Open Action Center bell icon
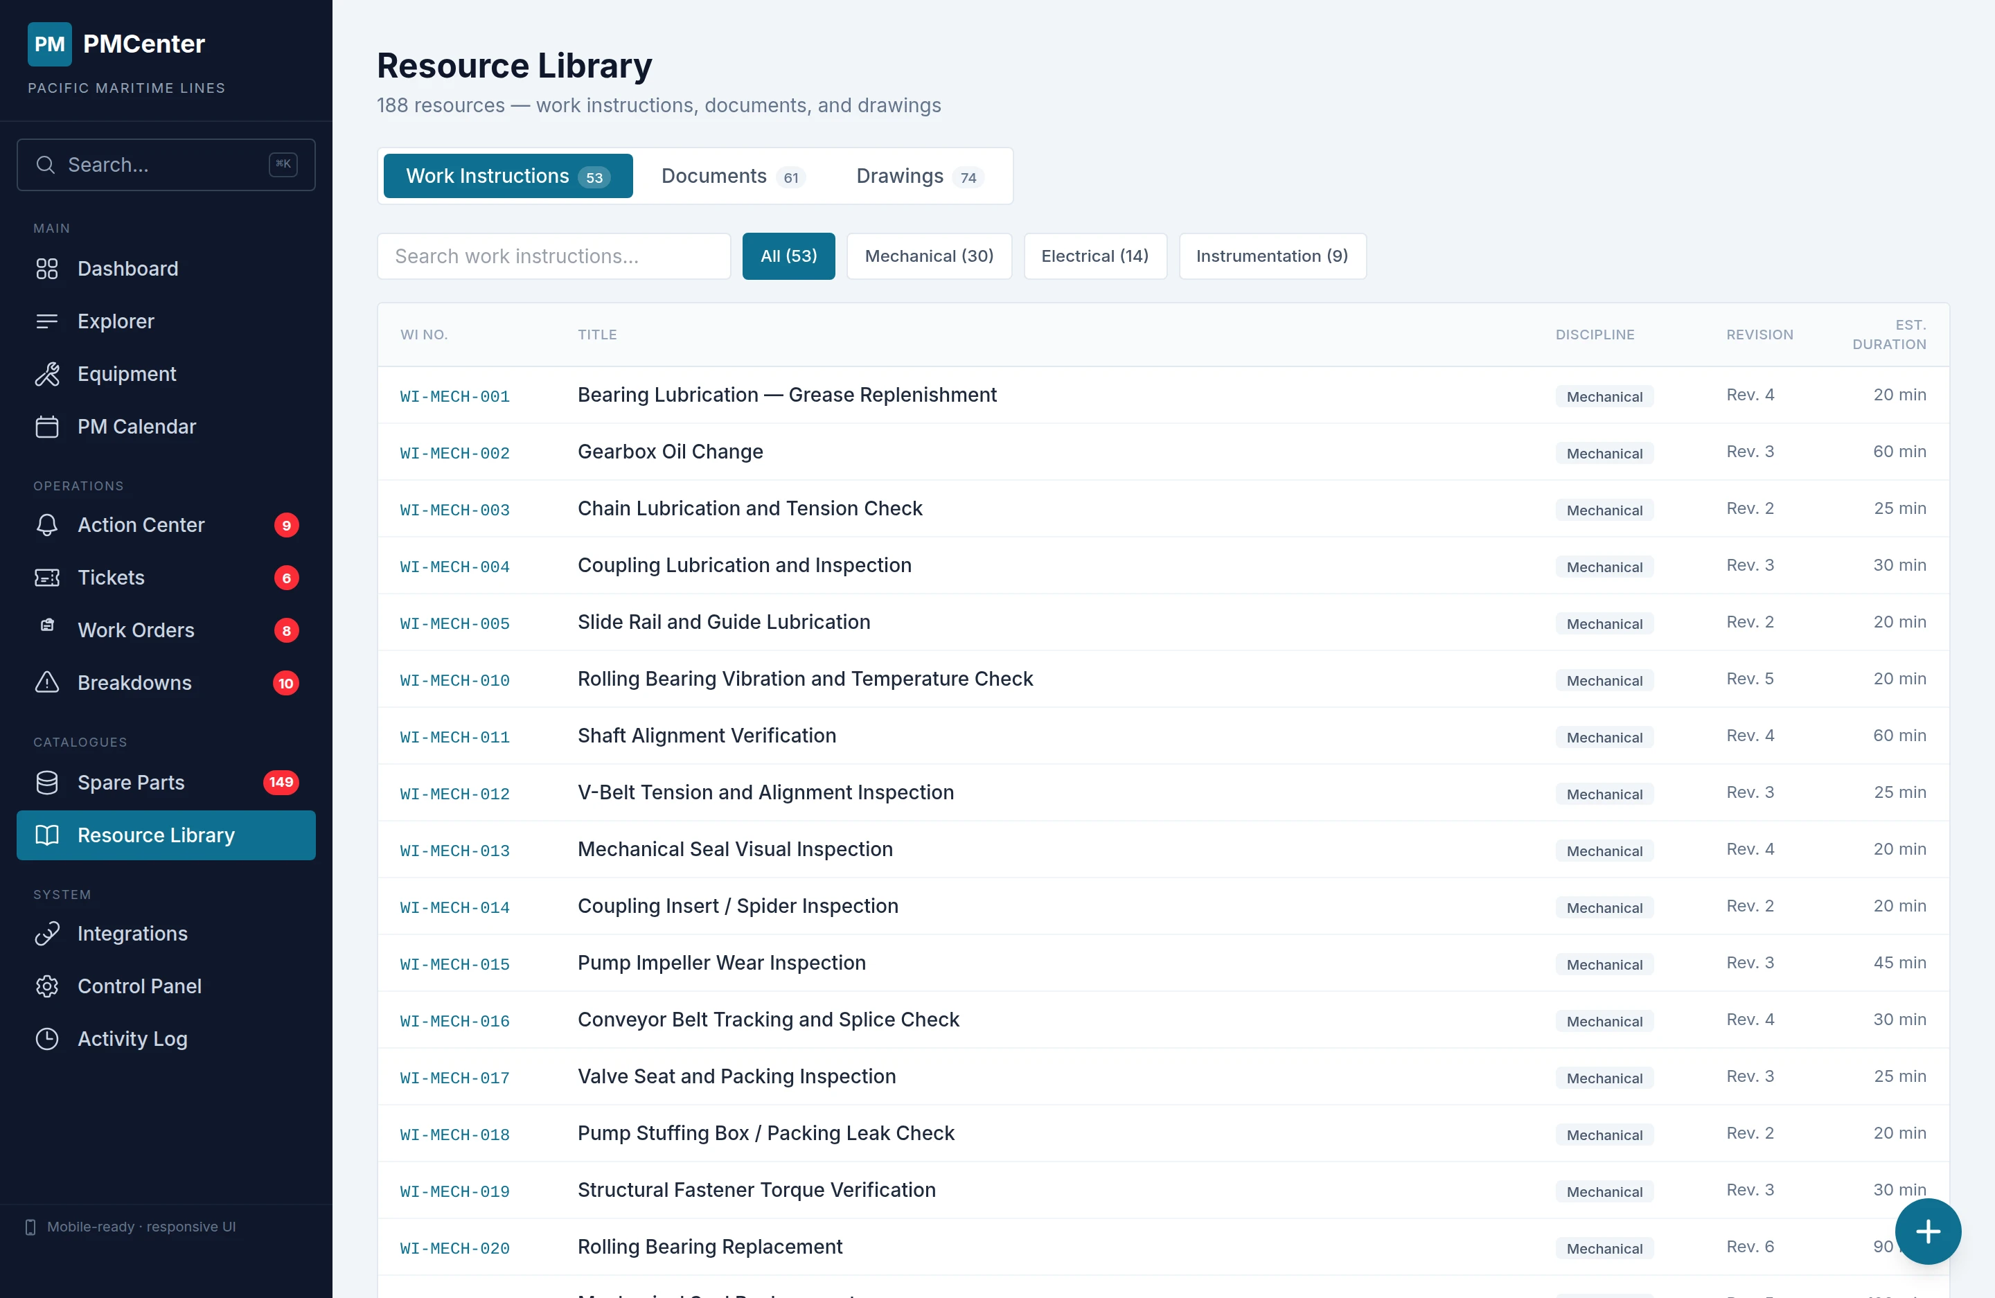 (47, 526)
